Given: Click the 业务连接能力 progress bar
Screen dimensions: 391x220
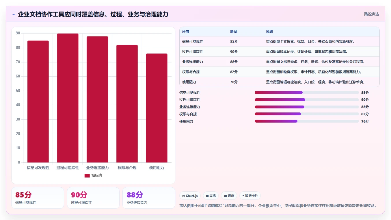Looking at the screenshot, I should [307, 107].
